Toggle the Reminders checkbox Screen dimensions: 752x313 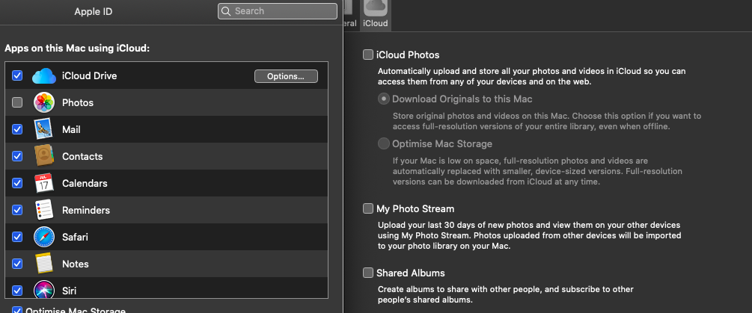point(17,210)
